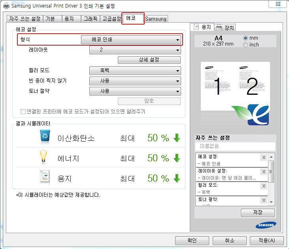Open the 토너 절약 dropdown
The height and width of the screenshot is (249, 289).
point(135,91)
